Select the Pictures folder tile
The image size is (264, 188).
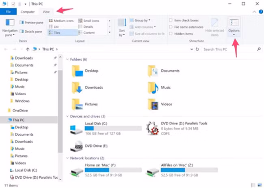85,104
